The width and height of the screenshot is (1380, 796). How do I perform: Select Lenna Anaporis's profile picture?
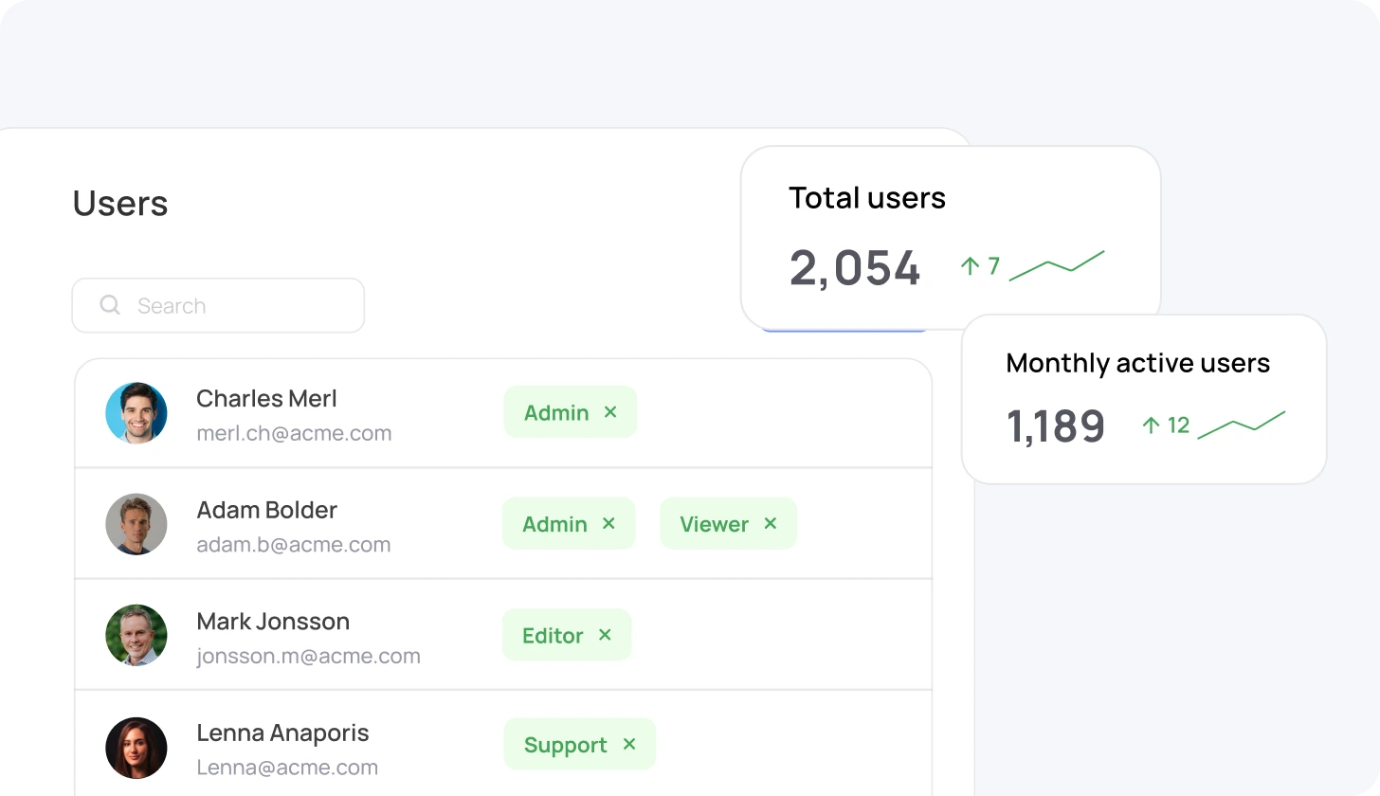pos(136,748)
